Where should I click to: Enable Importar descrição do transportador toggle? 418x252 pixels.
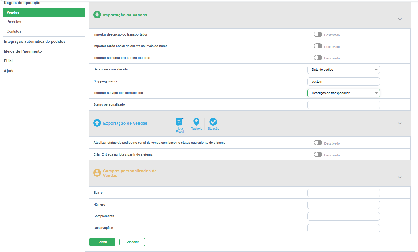(318, 35)
